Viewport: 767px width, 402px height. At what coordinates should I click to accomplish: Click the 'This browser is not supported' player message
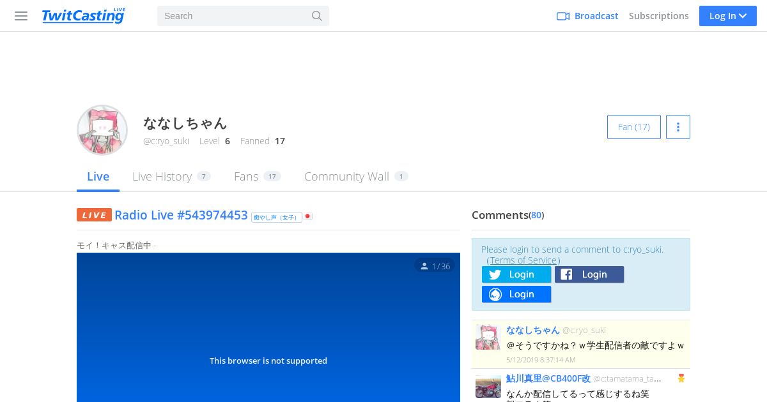click(x=268, y=361)
